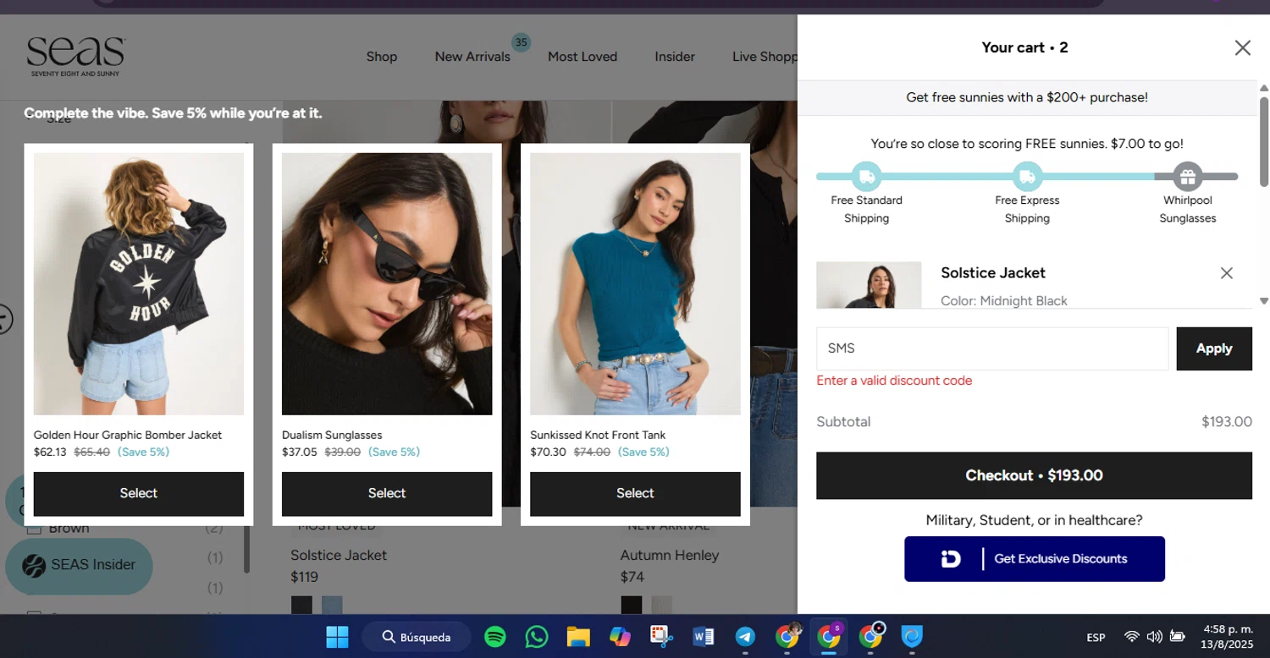Open the New Arrivals menu
The image size is (1270, 658).
[x=472, y=57]
